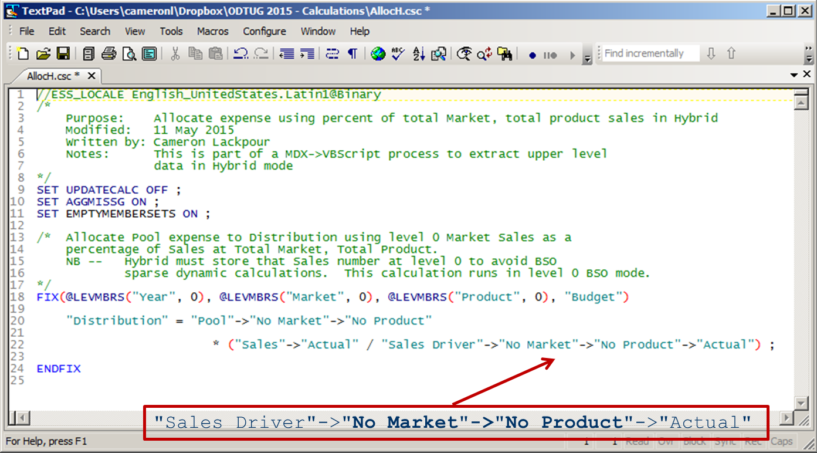Open the File menu
This screenshot has width=817, height=453.
click(27, 31)
